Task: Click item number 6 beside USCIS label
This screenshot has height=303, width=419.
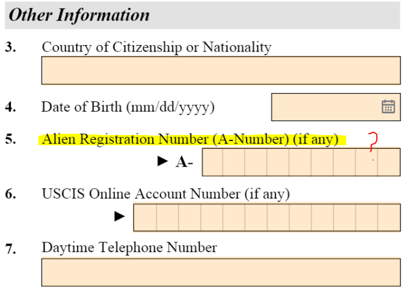Action: click(x=10, y=194)
